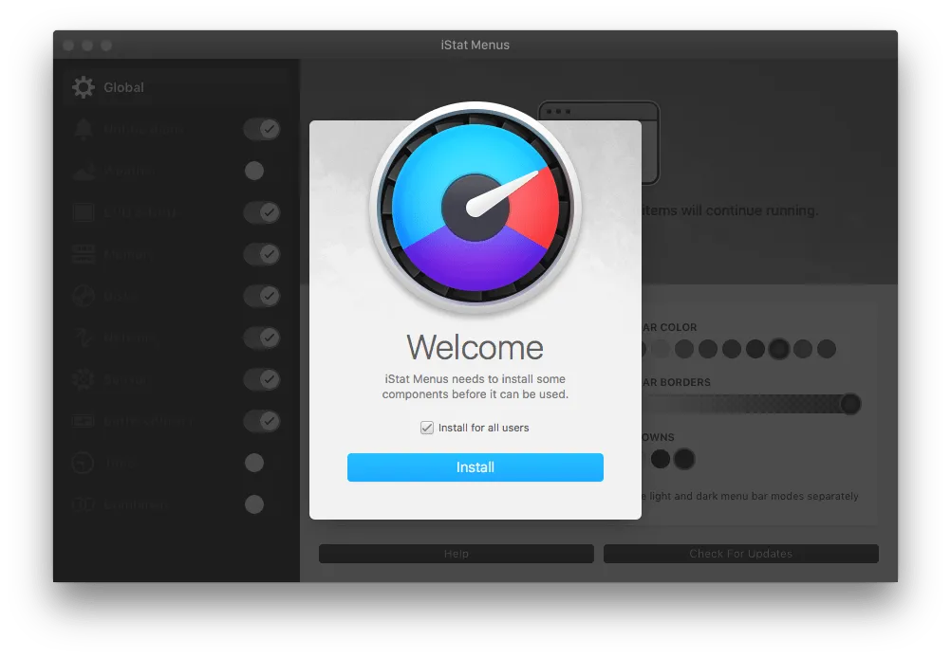Click the Disks pie icon
Screen dimensions: 951x658
coord(84,296)
